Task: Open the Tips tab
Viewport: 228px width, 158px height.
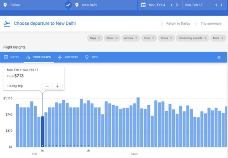Action: click(91, 57)
